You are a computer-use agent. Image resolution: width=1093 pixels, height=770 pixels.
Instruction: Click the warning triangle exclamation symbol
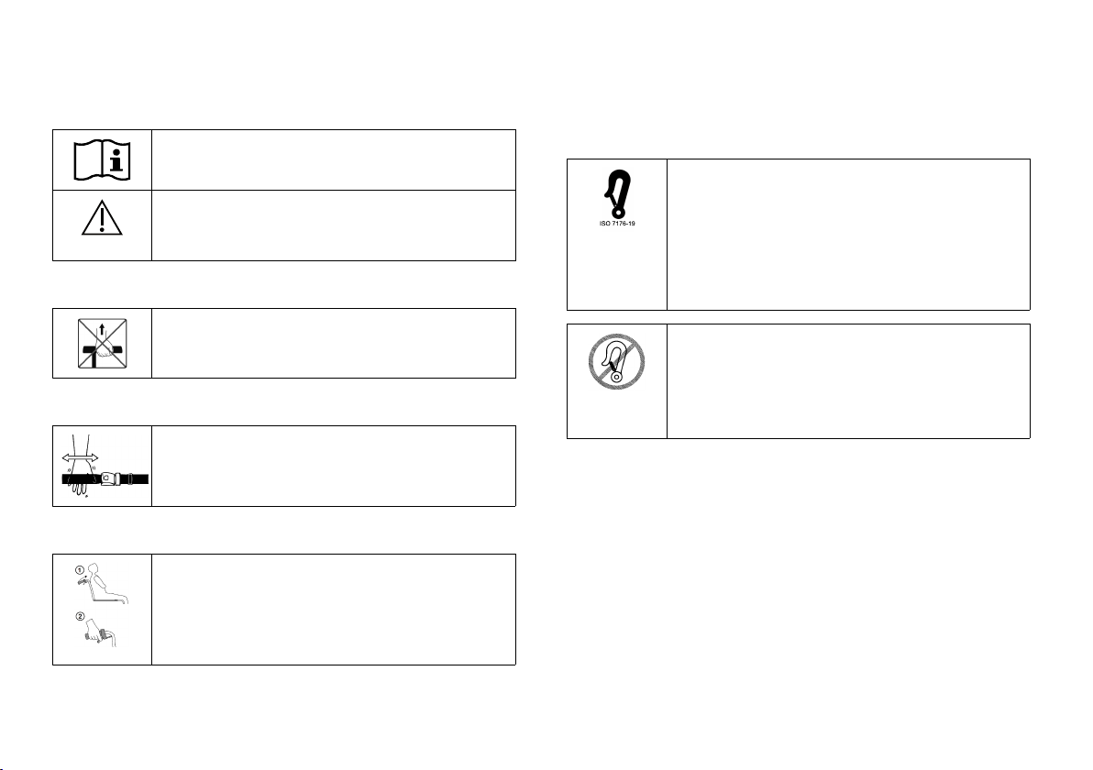pos(102,220)
